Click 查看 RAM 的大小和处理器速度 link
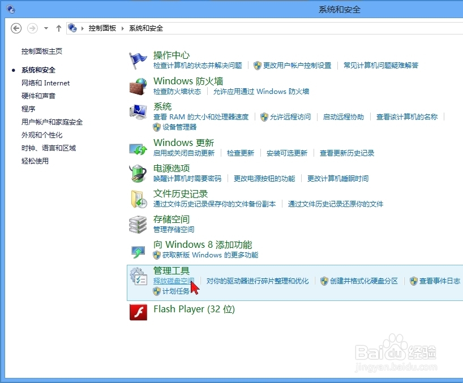Image resolution: width=463 pixels, height=383 pixels. pyautogui.click(x=201, y=117)
